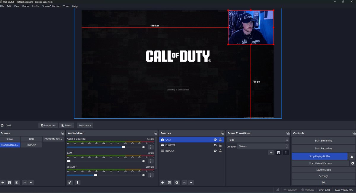Screen dimensions: 356x193
Task: Open the View menu
Action: [17, 6]
